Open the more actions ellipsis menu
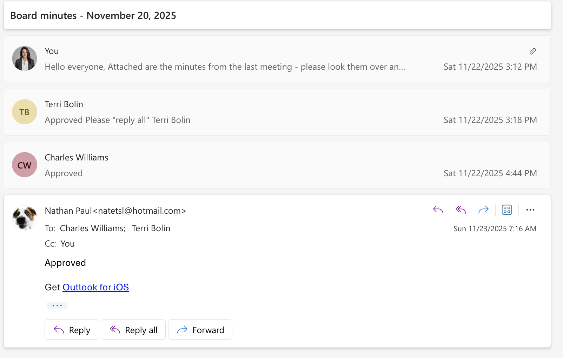 530,210
